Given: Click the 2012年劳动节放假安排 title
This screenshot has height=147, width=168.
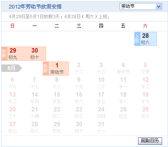Looking at the screenshot, I should click(35, 7).
